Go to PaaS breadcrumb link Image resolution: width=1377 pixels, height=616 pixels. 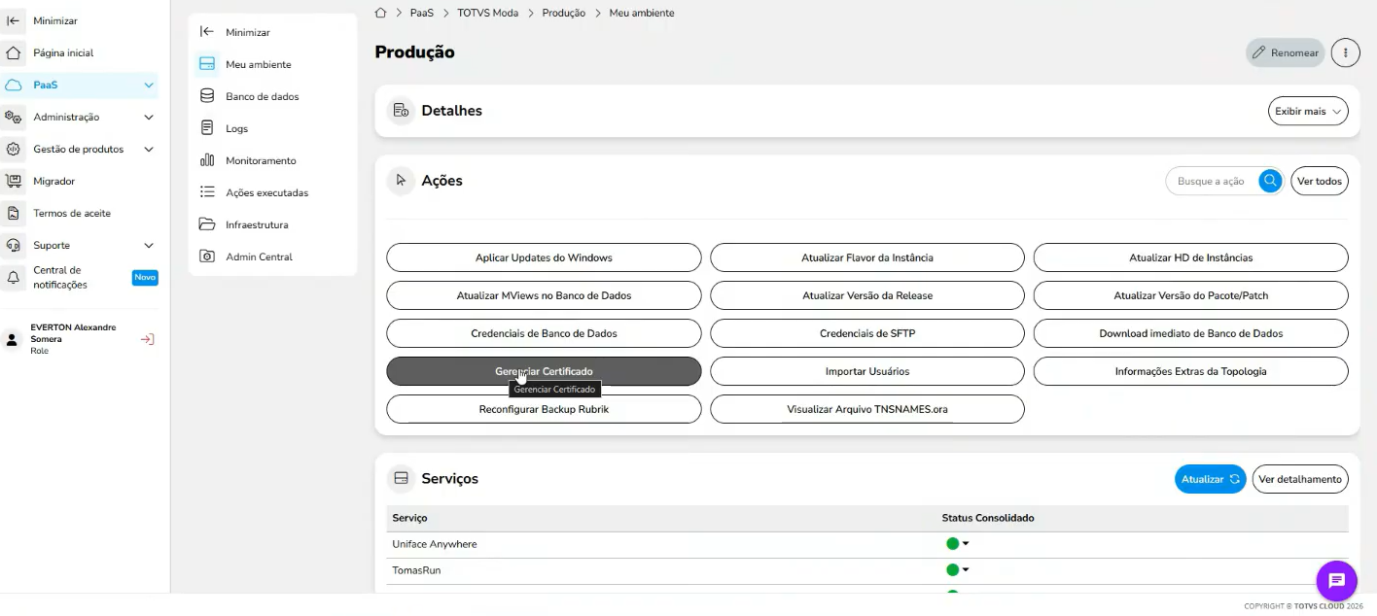pyautogui.click(x=422, y=13)
